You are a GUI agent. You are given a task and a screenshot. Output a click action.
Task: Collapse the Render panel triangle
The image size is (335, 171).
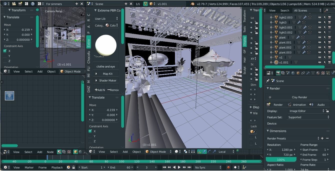[267, 88]
